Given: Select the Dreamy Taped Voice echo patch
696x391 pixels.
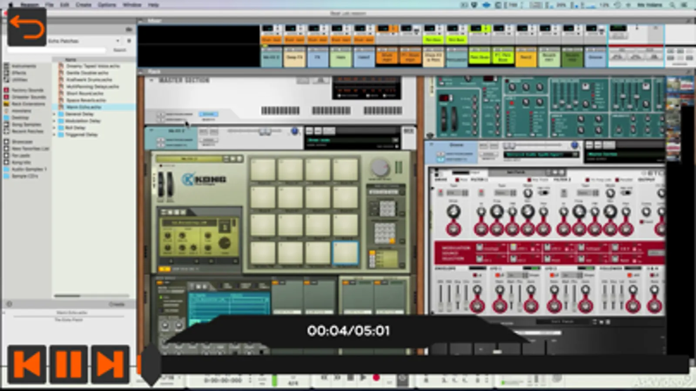Looking at the screenshot, I should pyautogui.click(x=93, y=66).
